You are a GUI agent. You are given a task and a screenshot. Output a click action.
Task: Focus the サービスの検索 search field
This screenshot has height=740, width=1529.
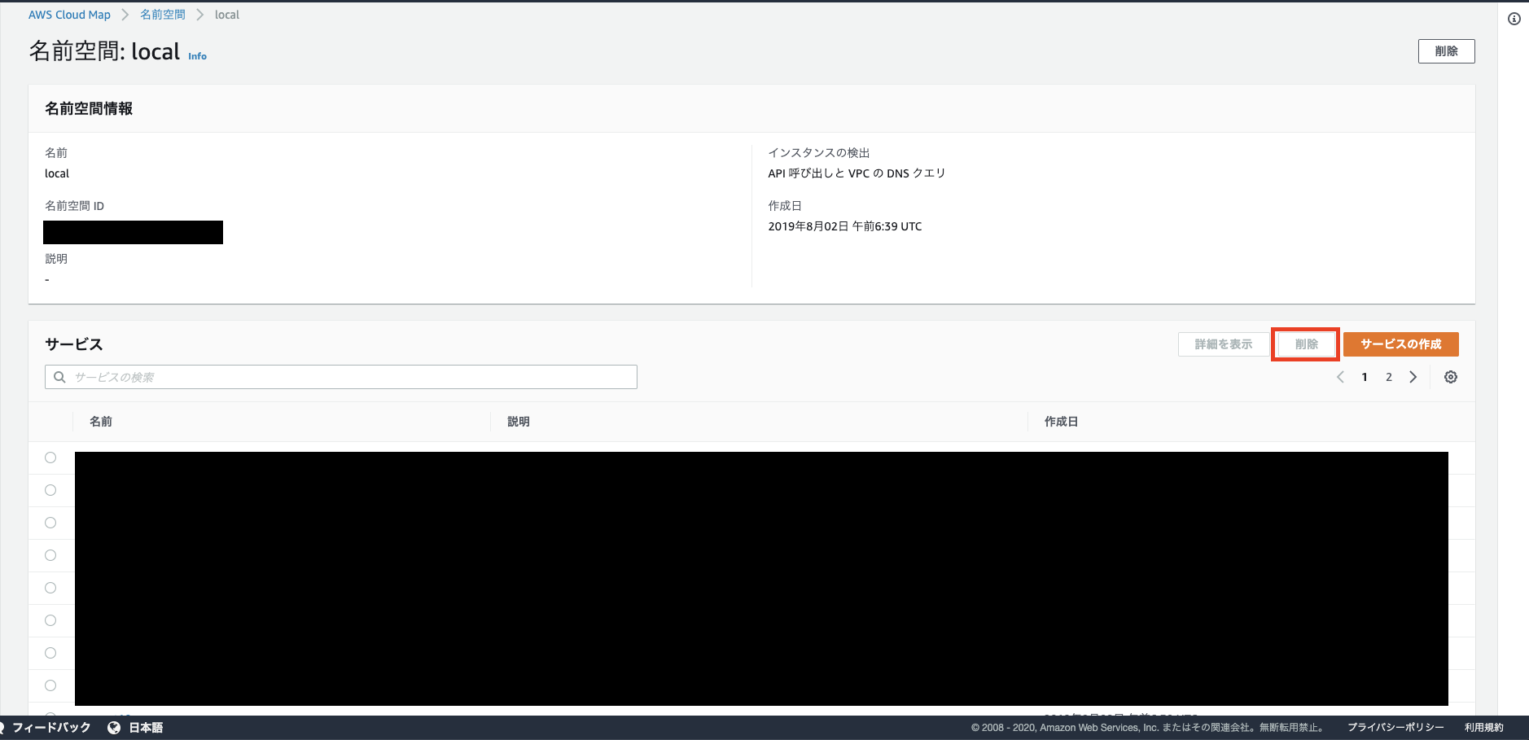(x=341, y=377)
